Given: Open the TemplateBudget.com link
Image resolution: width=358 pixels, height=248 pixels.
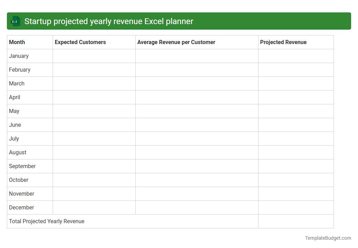Looking at the screenshot, I should pos(327,238).
